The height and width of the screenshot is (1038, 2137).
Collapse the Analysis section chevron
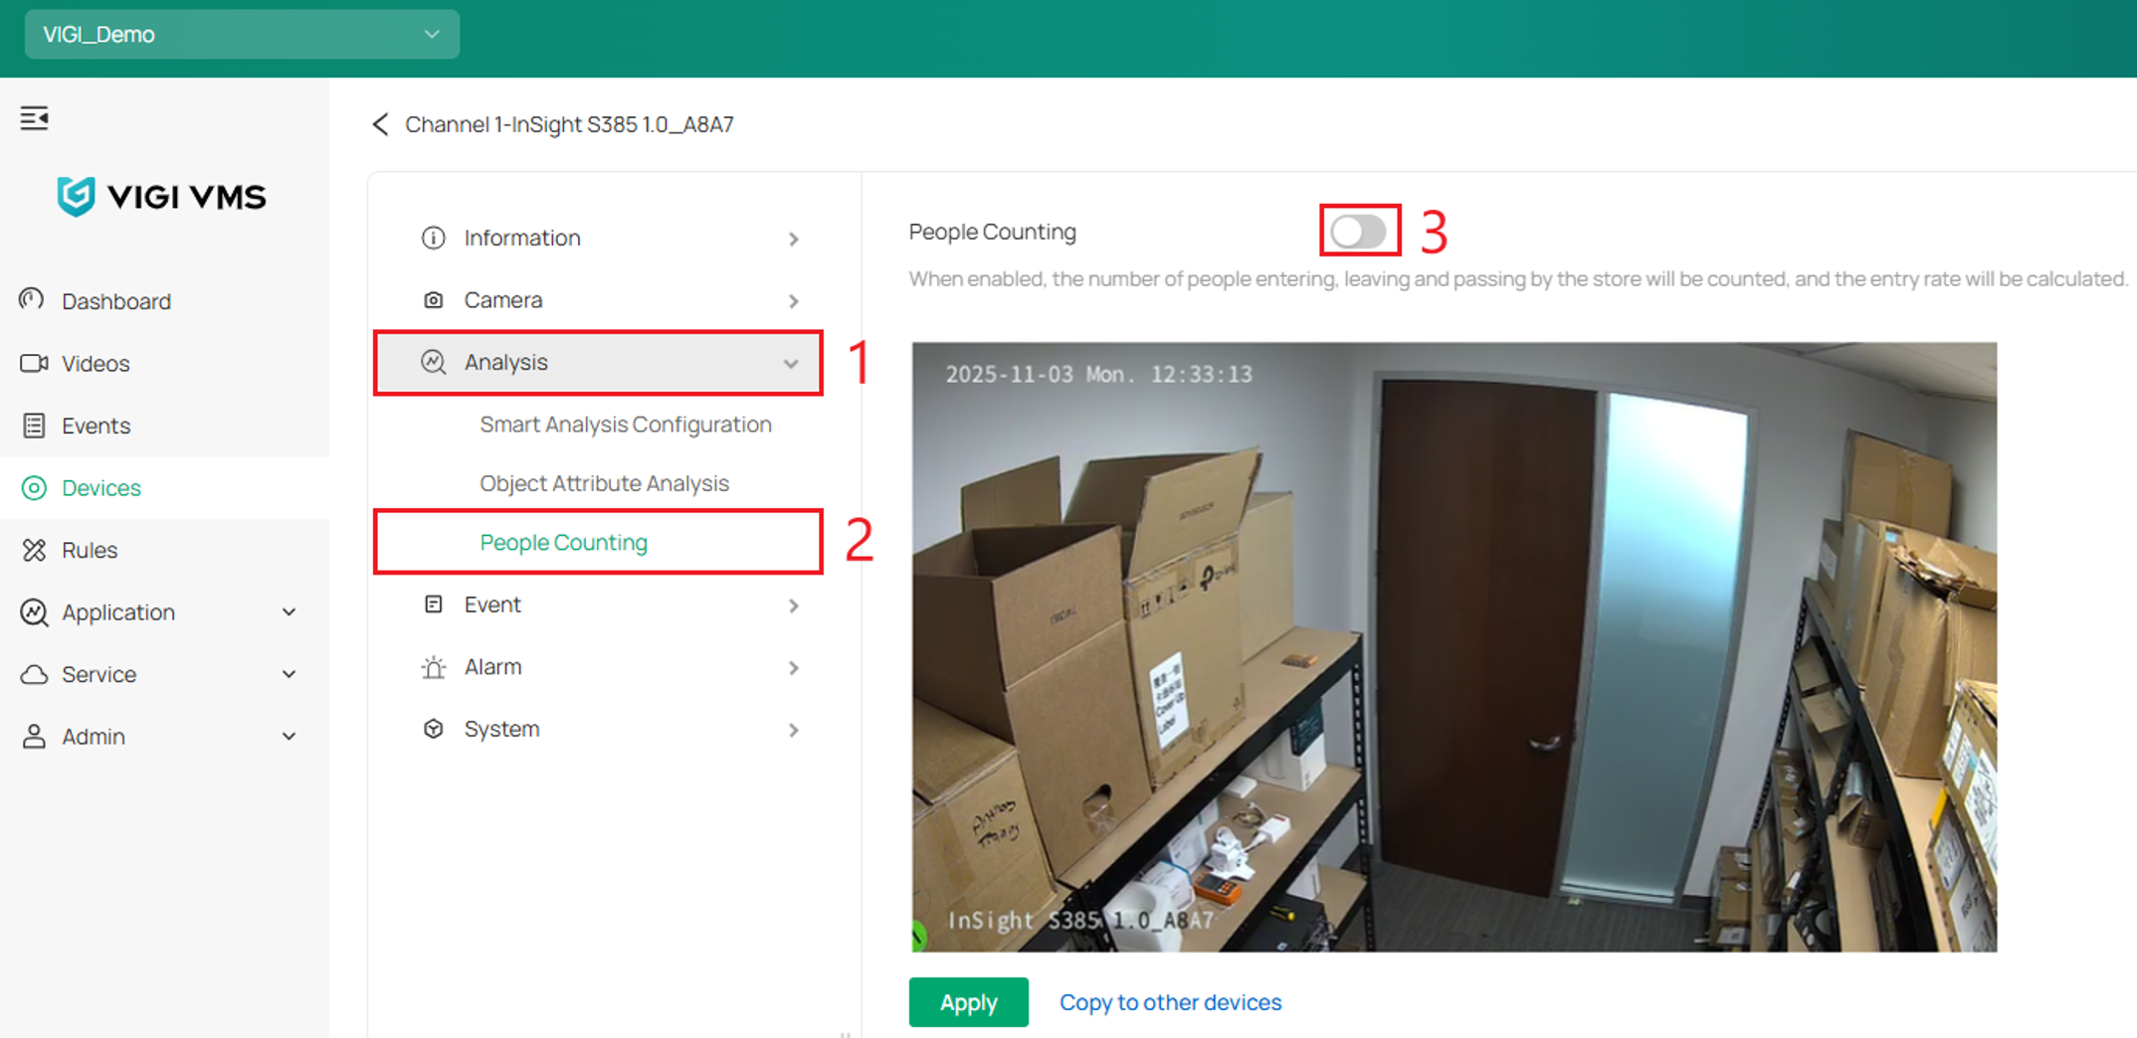pos(791,364)
